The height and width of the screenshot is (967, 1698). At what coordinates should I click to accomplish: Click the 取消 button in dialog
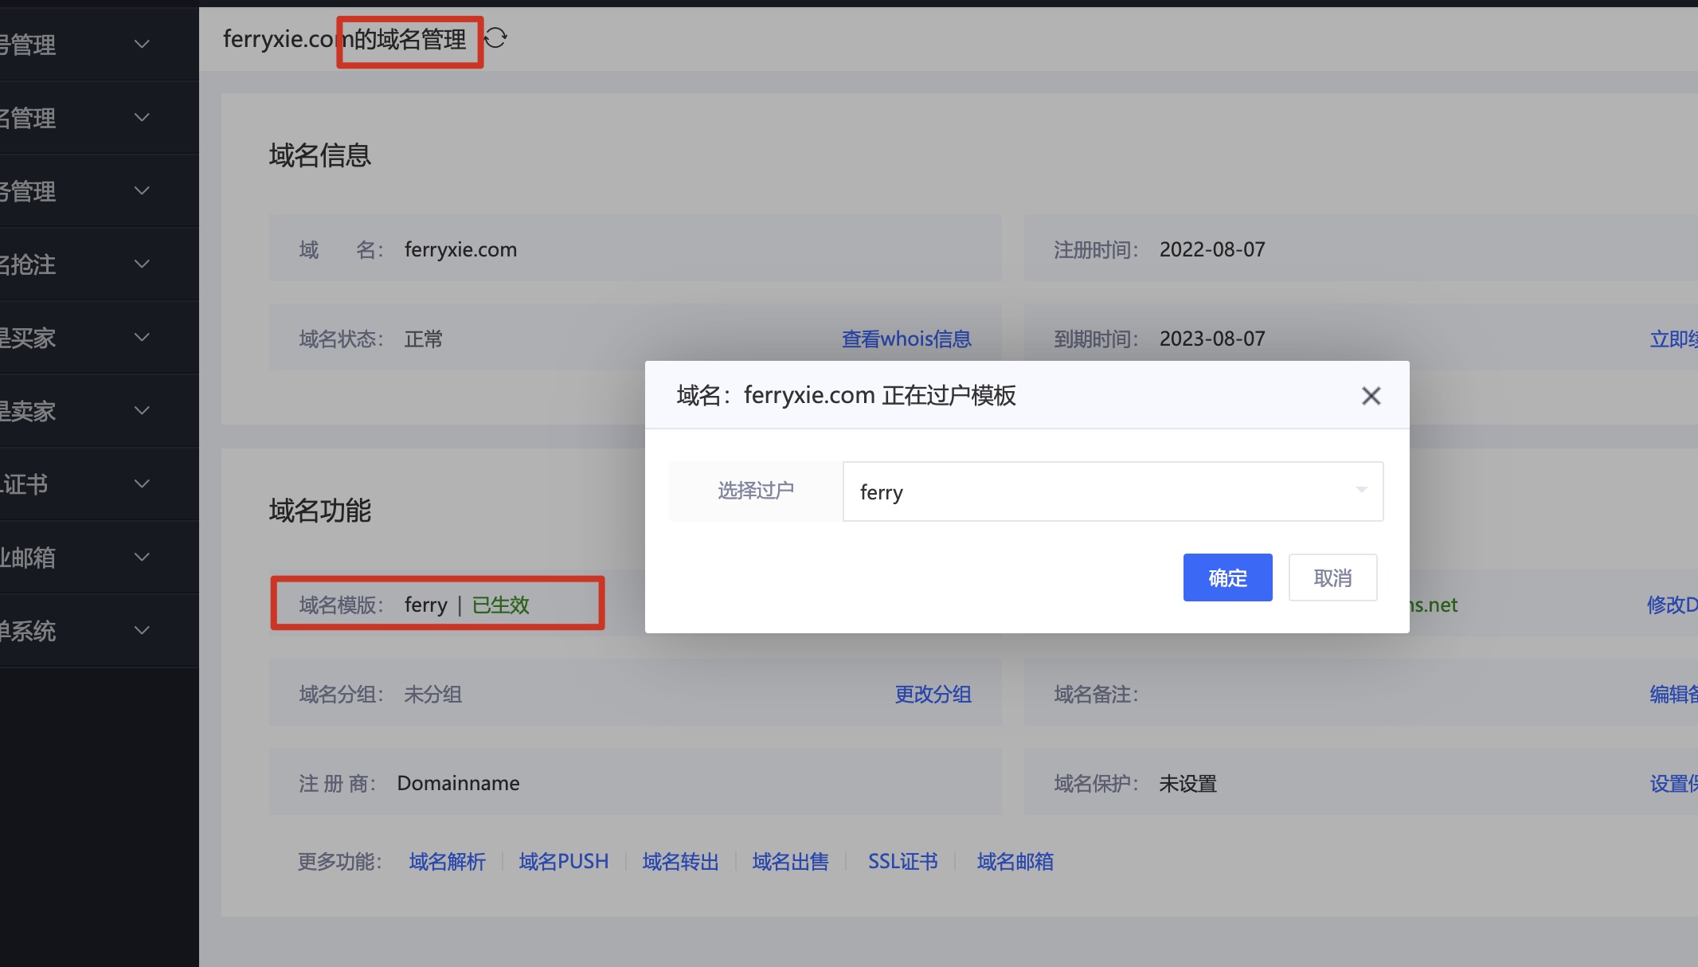[1332, 577]
